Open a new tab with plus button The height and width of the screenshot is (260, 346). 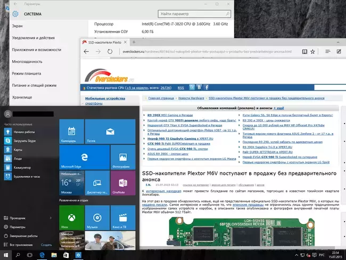[x=134, y=42]
